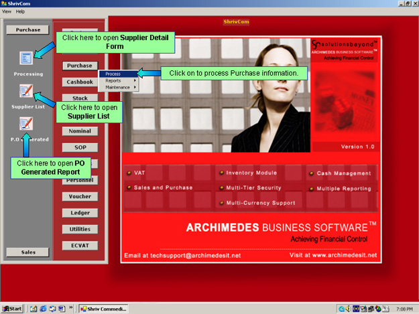The width and height of the screenshot is (419, 314).
Task: Open the Voucher module
Action: pos(80,197)
